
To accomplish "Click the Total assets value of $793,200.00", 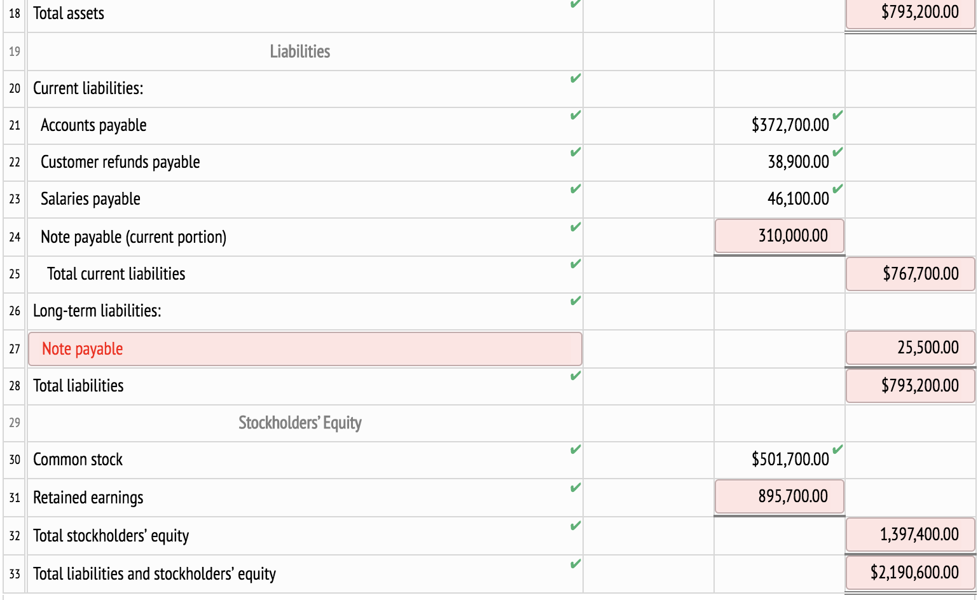I will click(909, 11).
